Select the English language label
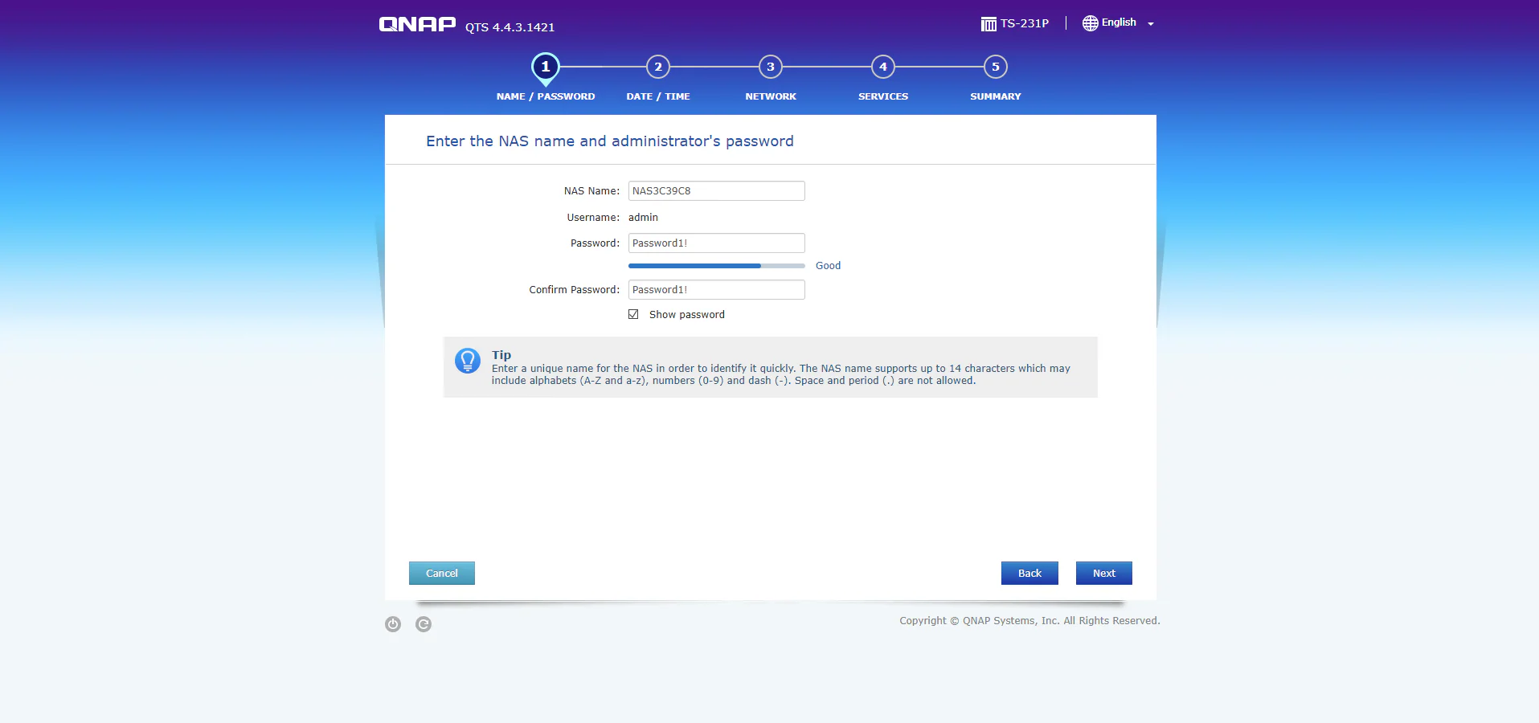 pyautogui.click(x=1119, y=22)
